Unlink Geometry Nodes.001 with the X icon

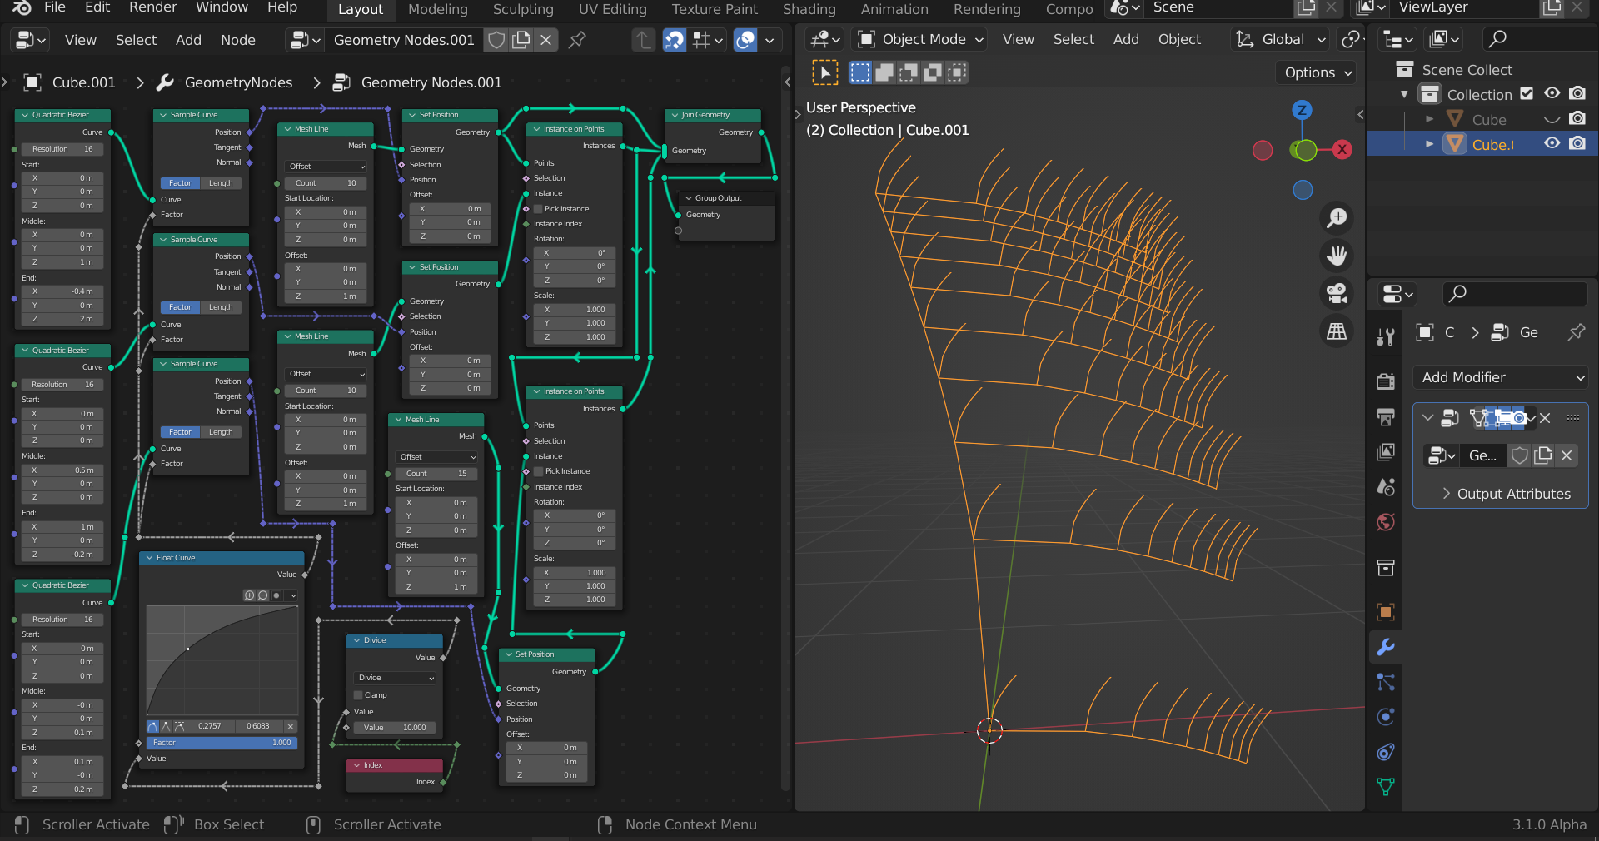[545, 40]
